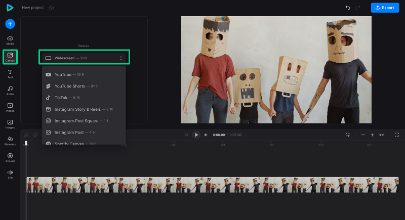Image resolution: width=405 pixels, height=220 pixels.
Task: Skip to the end of the video
Action: coord(206,135)
